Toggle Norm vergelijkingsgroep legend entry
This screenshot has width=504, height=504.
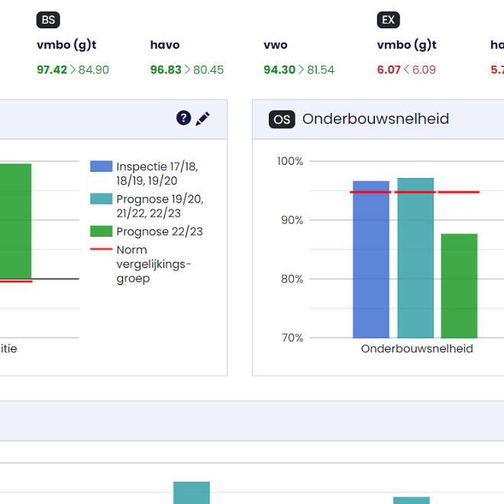click(x=141, y=264)
